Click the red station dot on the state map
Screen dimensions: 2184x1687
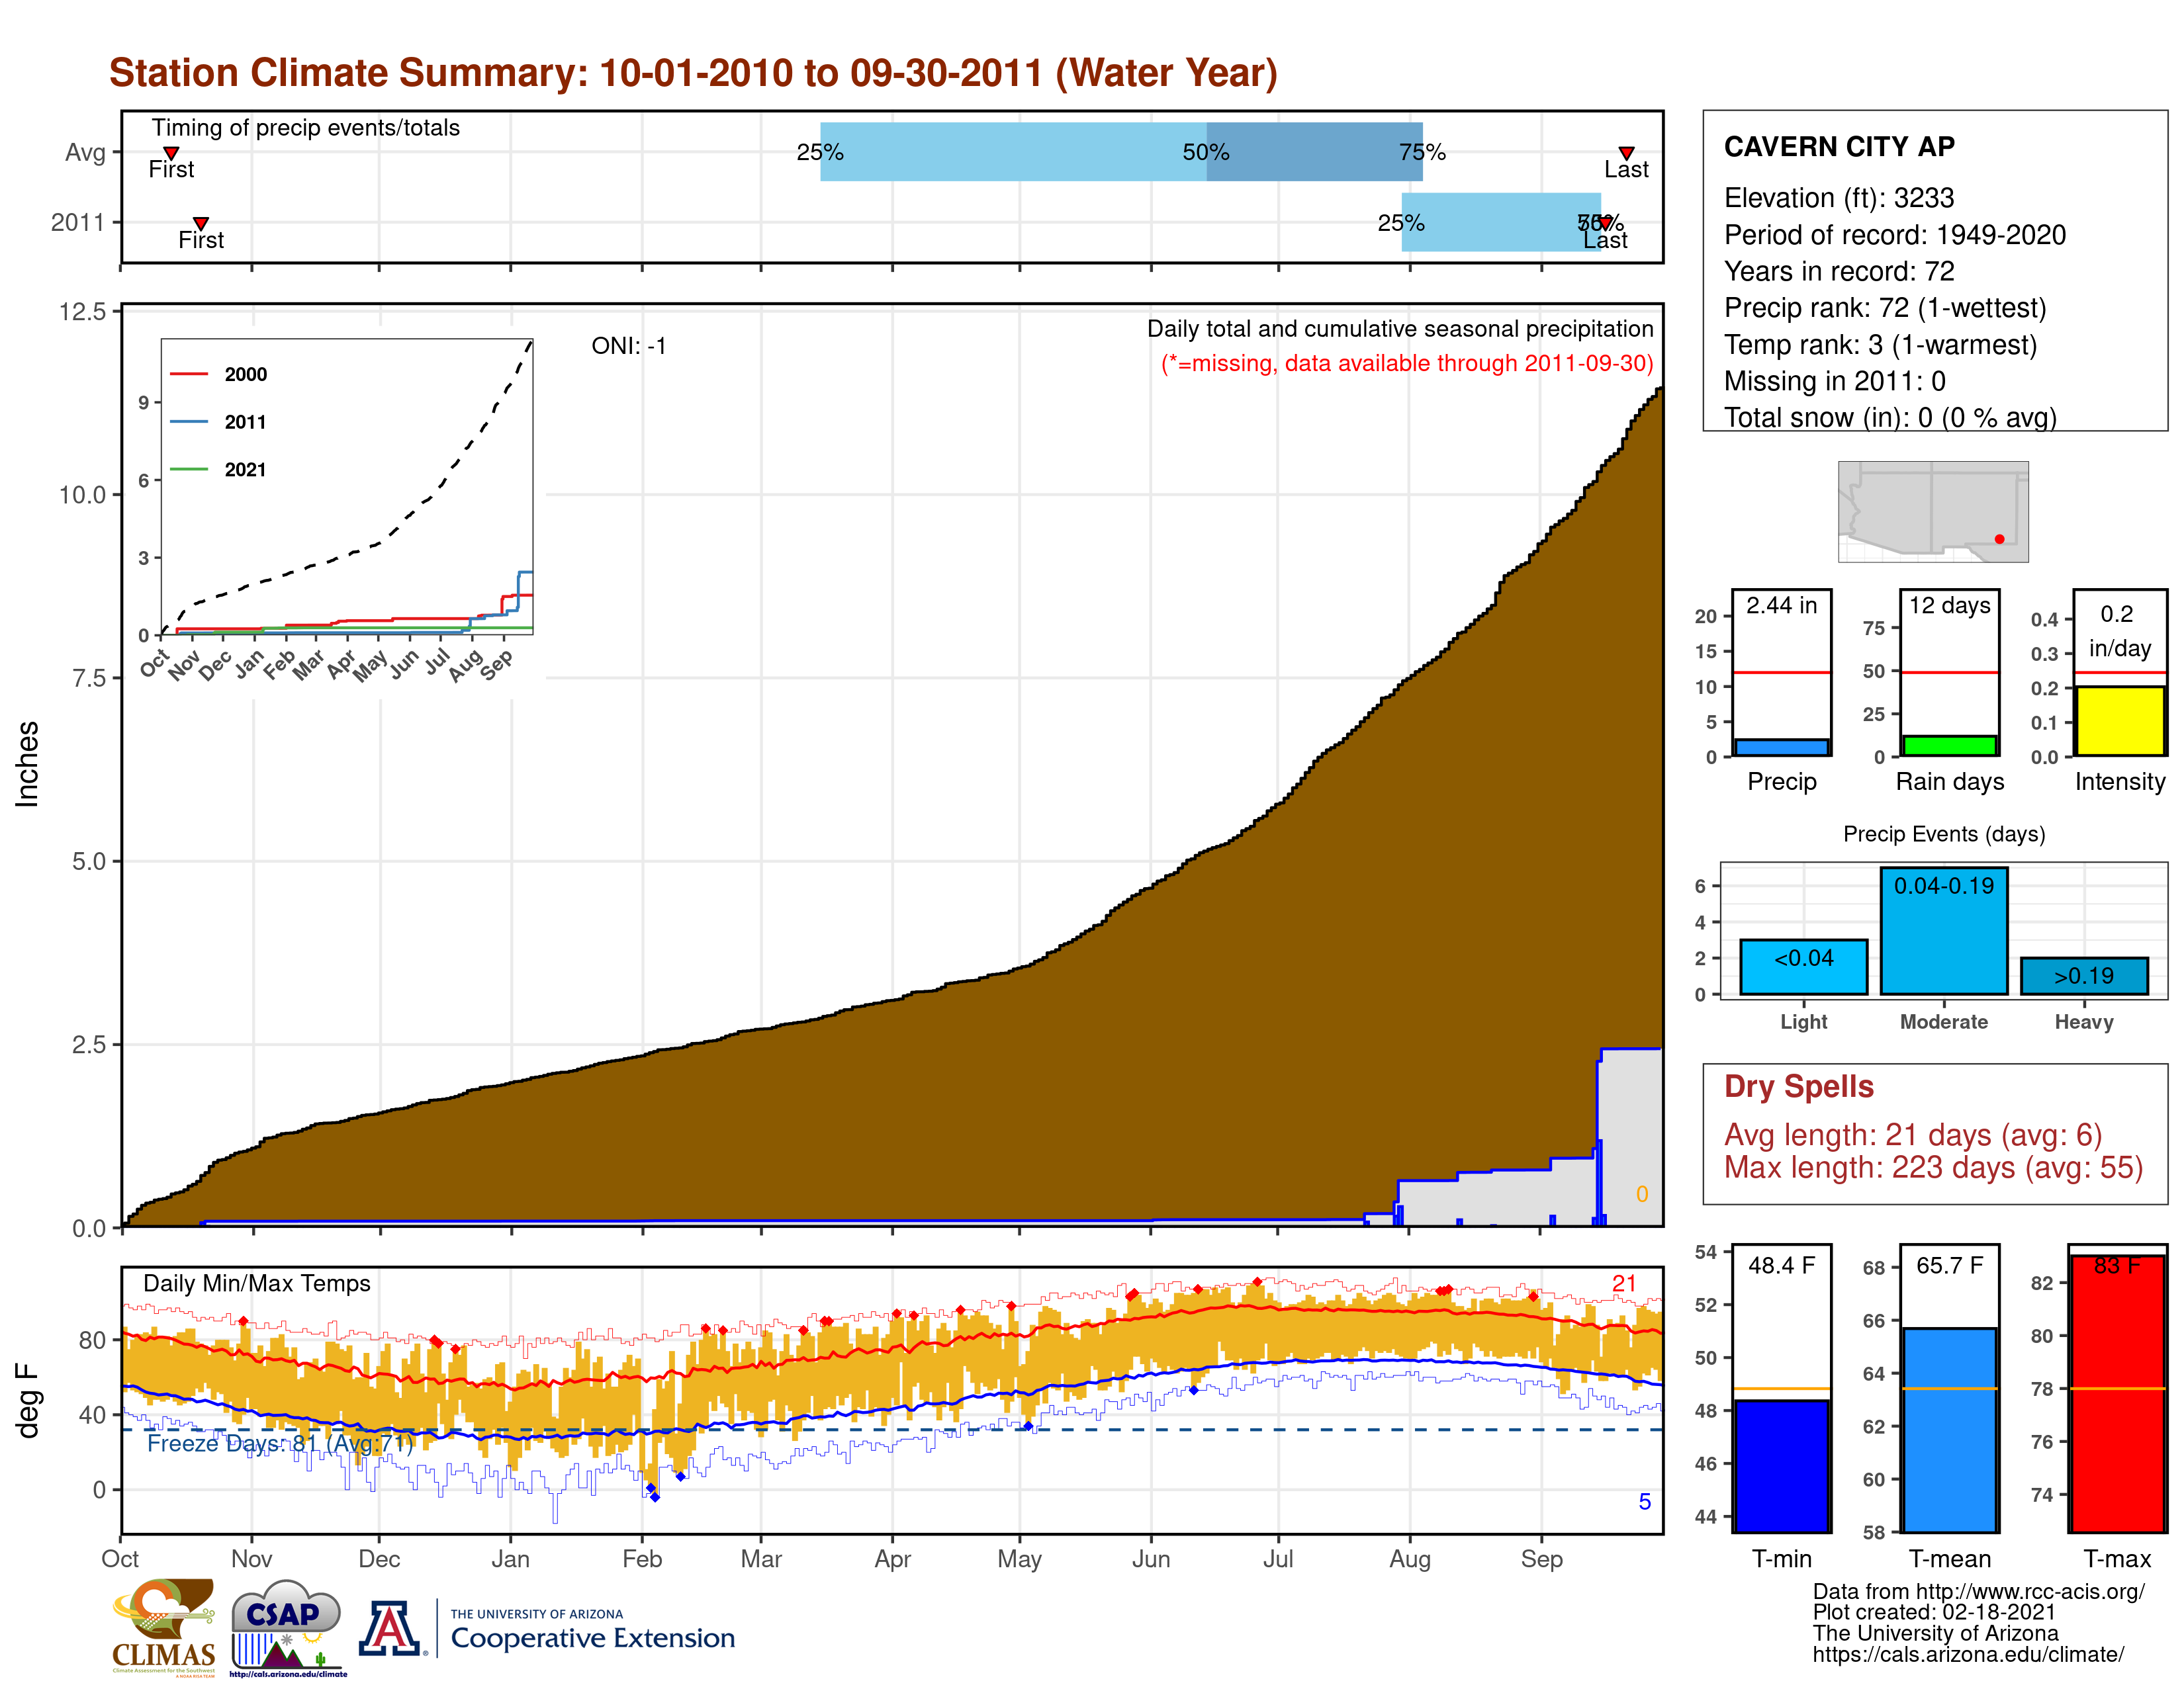pos(1999,539)
